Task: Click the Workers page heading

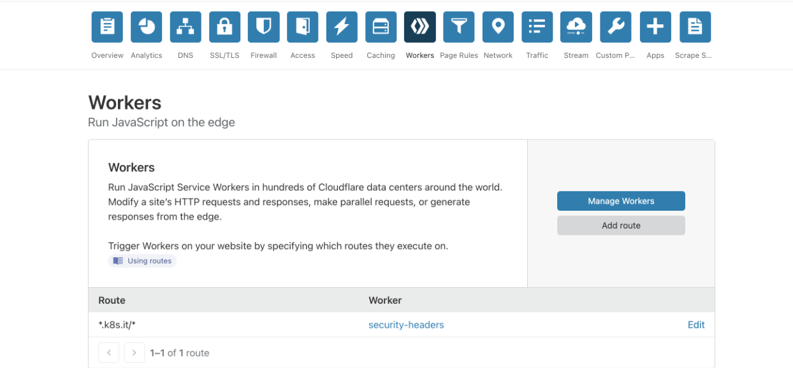Action: click(125, 103)
